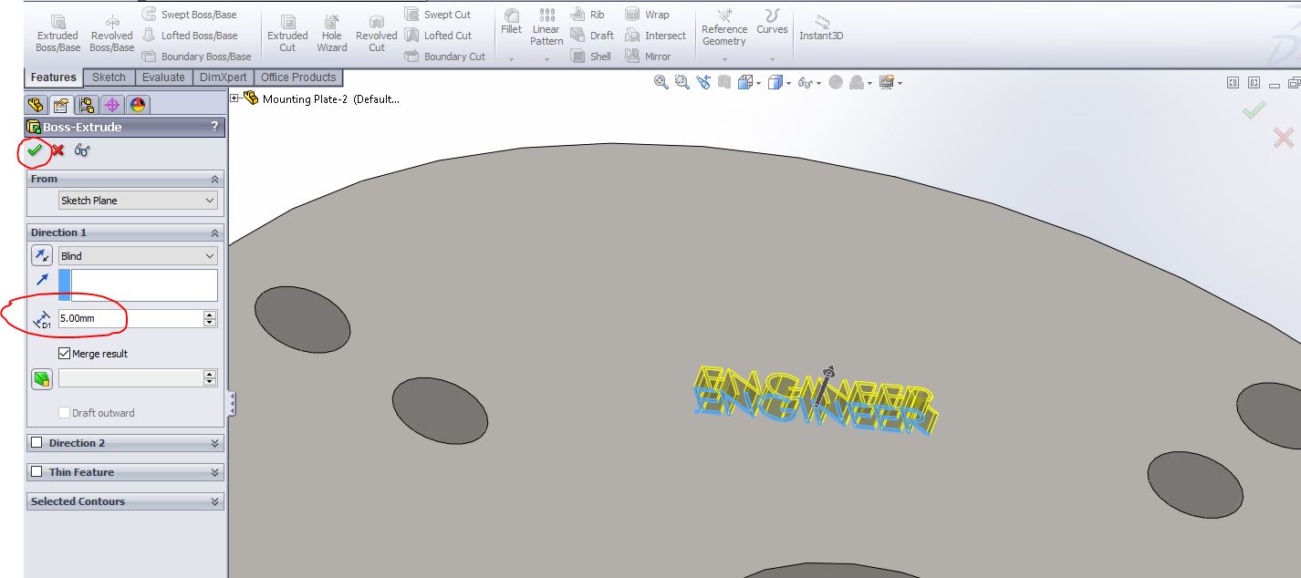
Task: Open Blind end condition dropdown
Action: (137, 256)
